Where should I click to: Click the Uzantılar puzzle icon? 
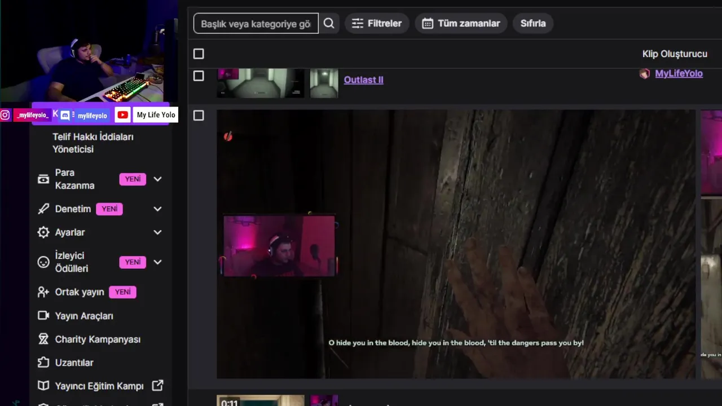[43, 363]
